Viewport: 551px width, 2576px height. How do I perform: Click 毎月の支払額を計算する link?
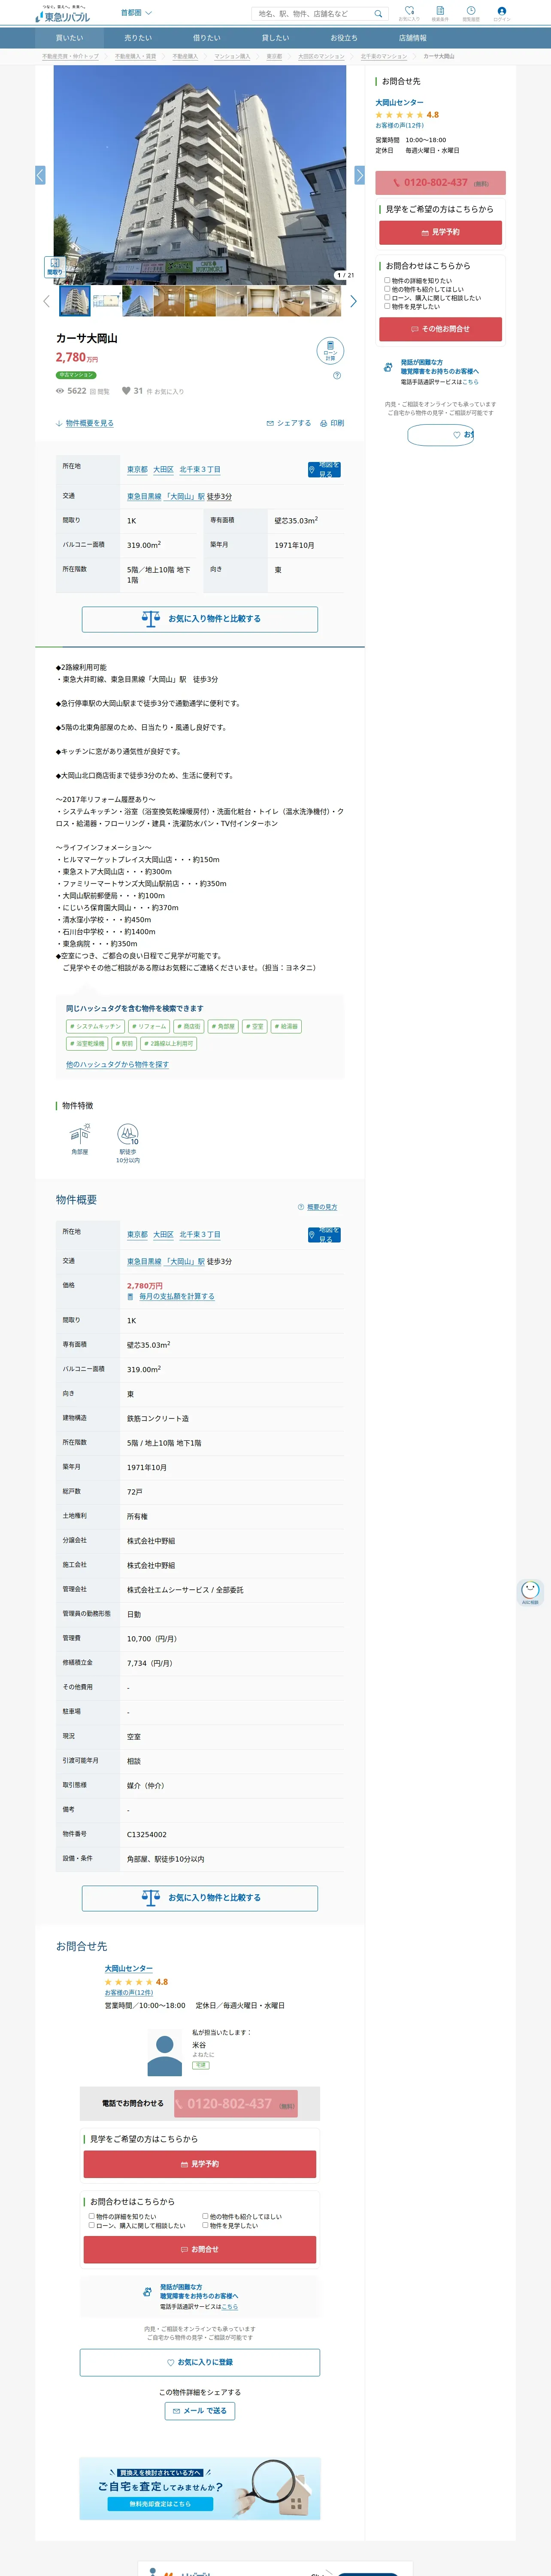[x=176, y=1296]
